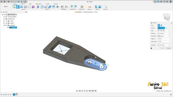Click the Construct offset plane icon
This screenshot has width=173, height=97.
pyautogui.click(x=82, y=7)
